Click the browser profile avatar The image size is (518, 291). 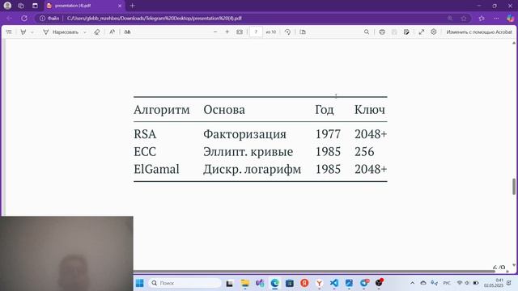coord(7,6)
